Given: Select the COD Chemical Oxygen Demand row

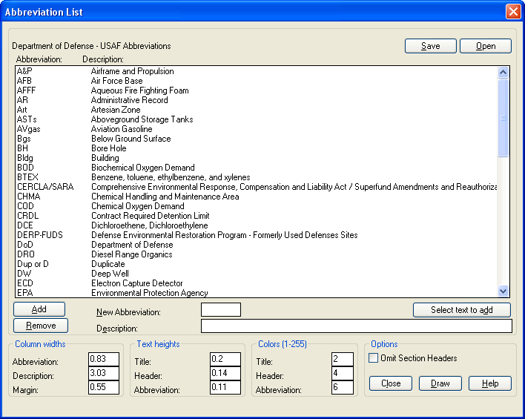Looking at the screenshot, I should click(257, 206).
